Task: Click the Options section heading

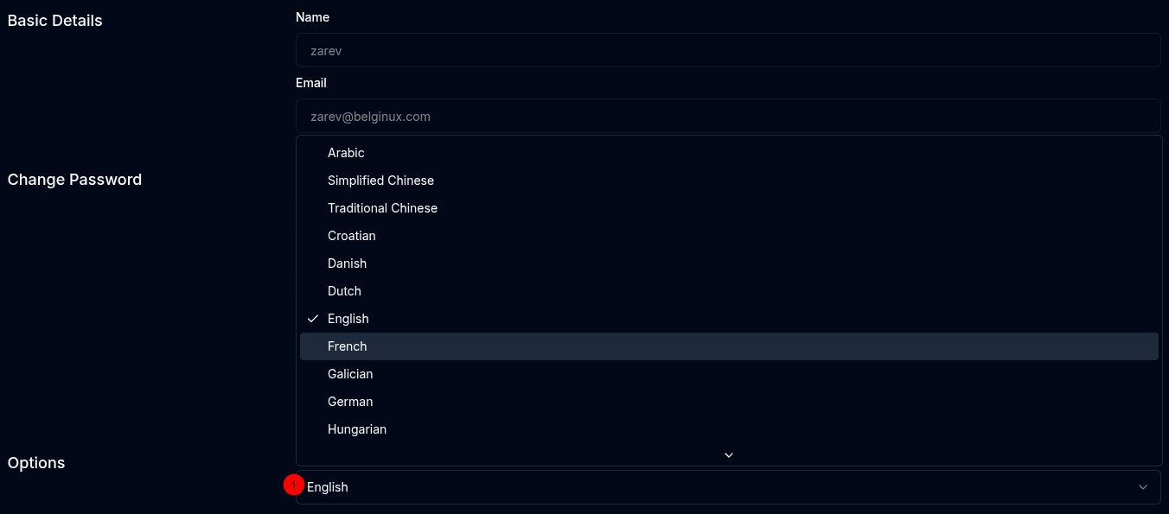Action: [x=36, y=463]
